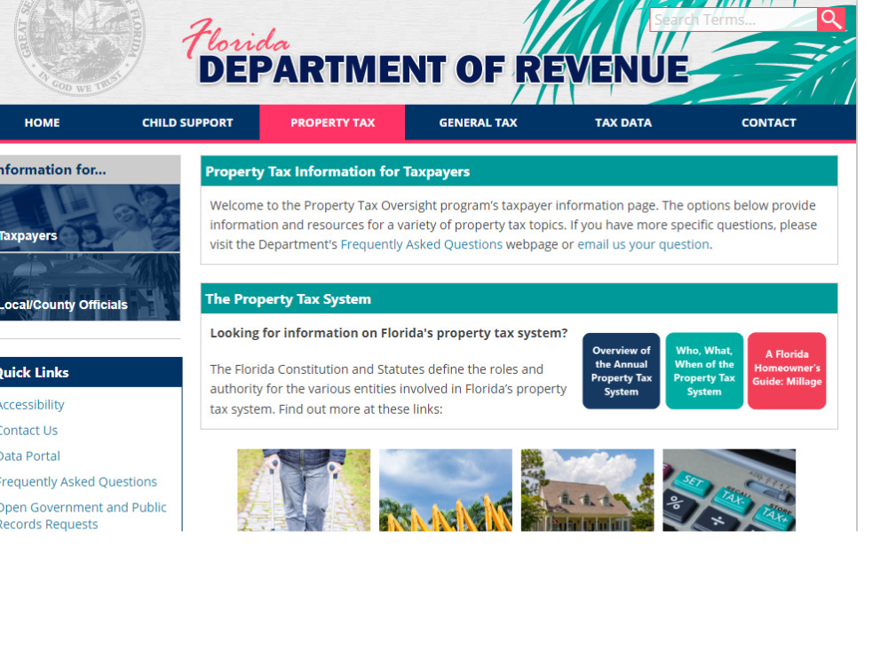888x666 pixels.
Task: Open A Florida Homeowner's Guide: Millage button
Action: (787, 371)
